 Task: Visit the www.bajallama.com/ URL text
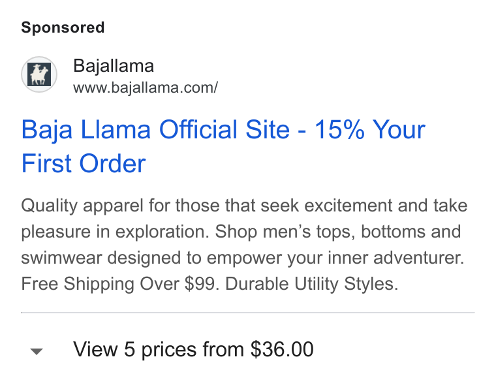coord(146,87)
